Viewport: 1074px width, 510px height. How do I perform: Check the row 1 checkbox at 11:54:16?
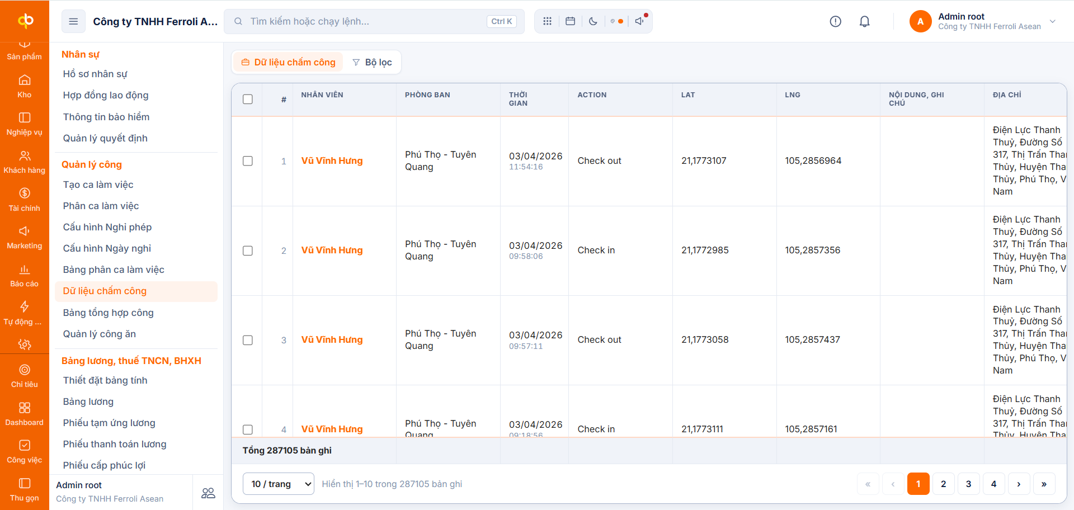pyautogui.click(x=248, y=161)
